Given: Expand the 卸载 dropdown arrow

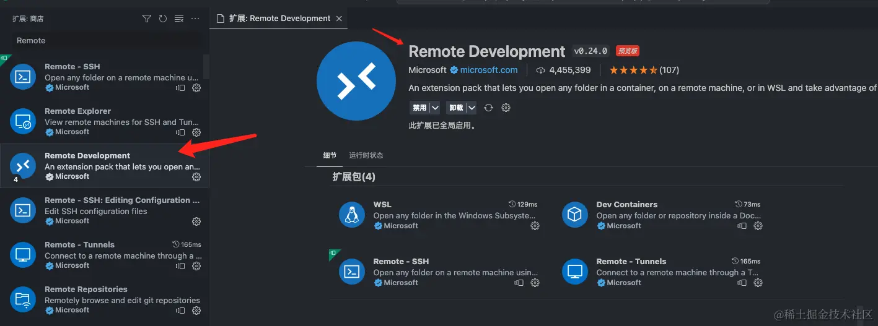Looking at the screenshot, I should [472, 108].
